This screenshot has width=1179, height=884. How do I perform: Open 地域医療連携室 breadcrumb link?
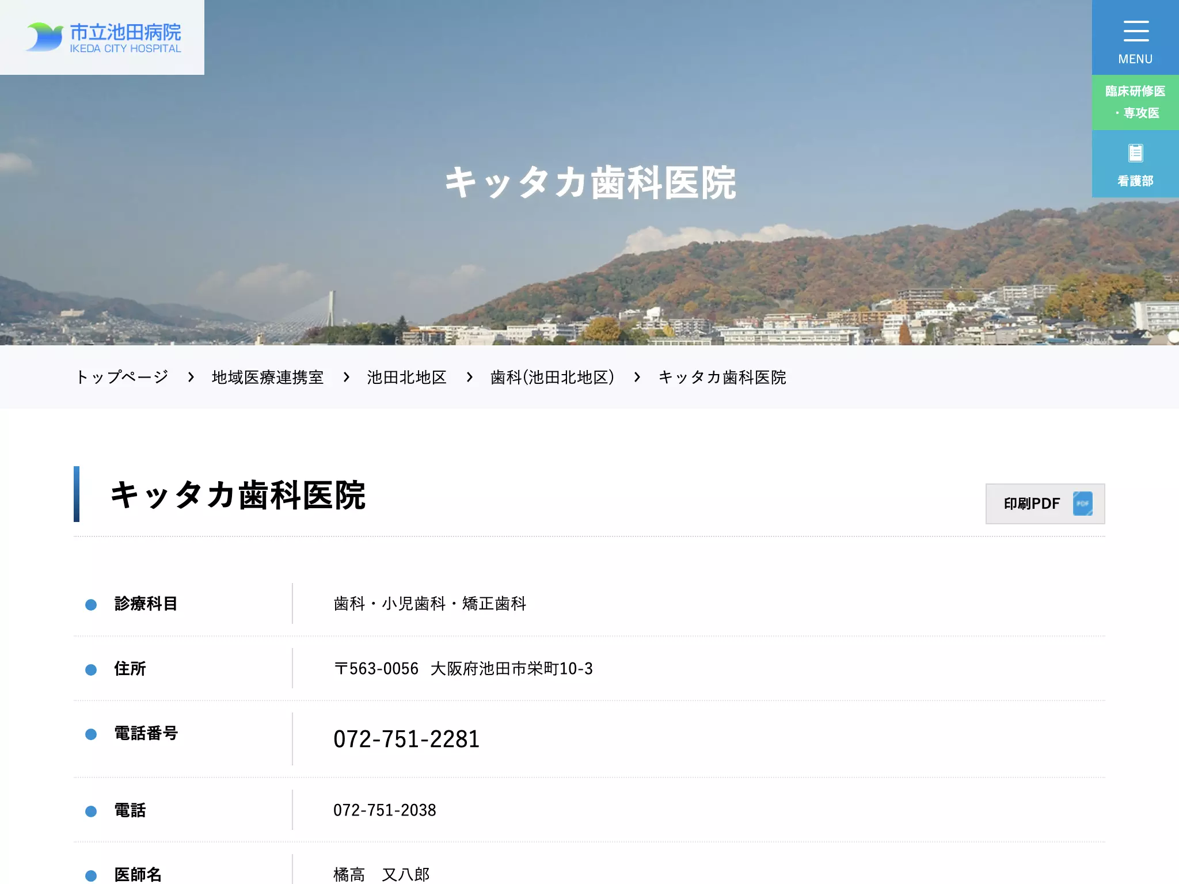pos(268,377)
